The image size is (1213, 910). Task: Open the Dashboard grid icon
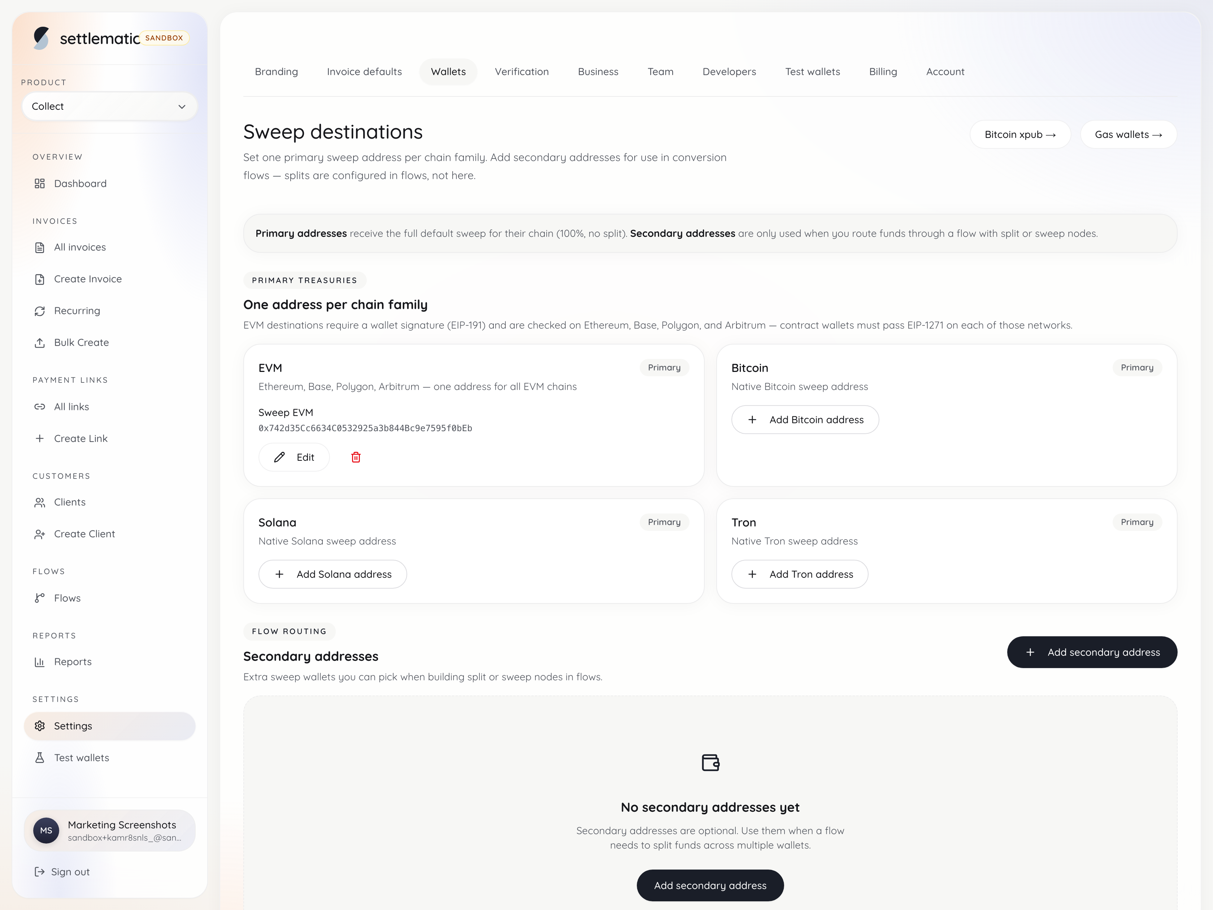point(39,183)
